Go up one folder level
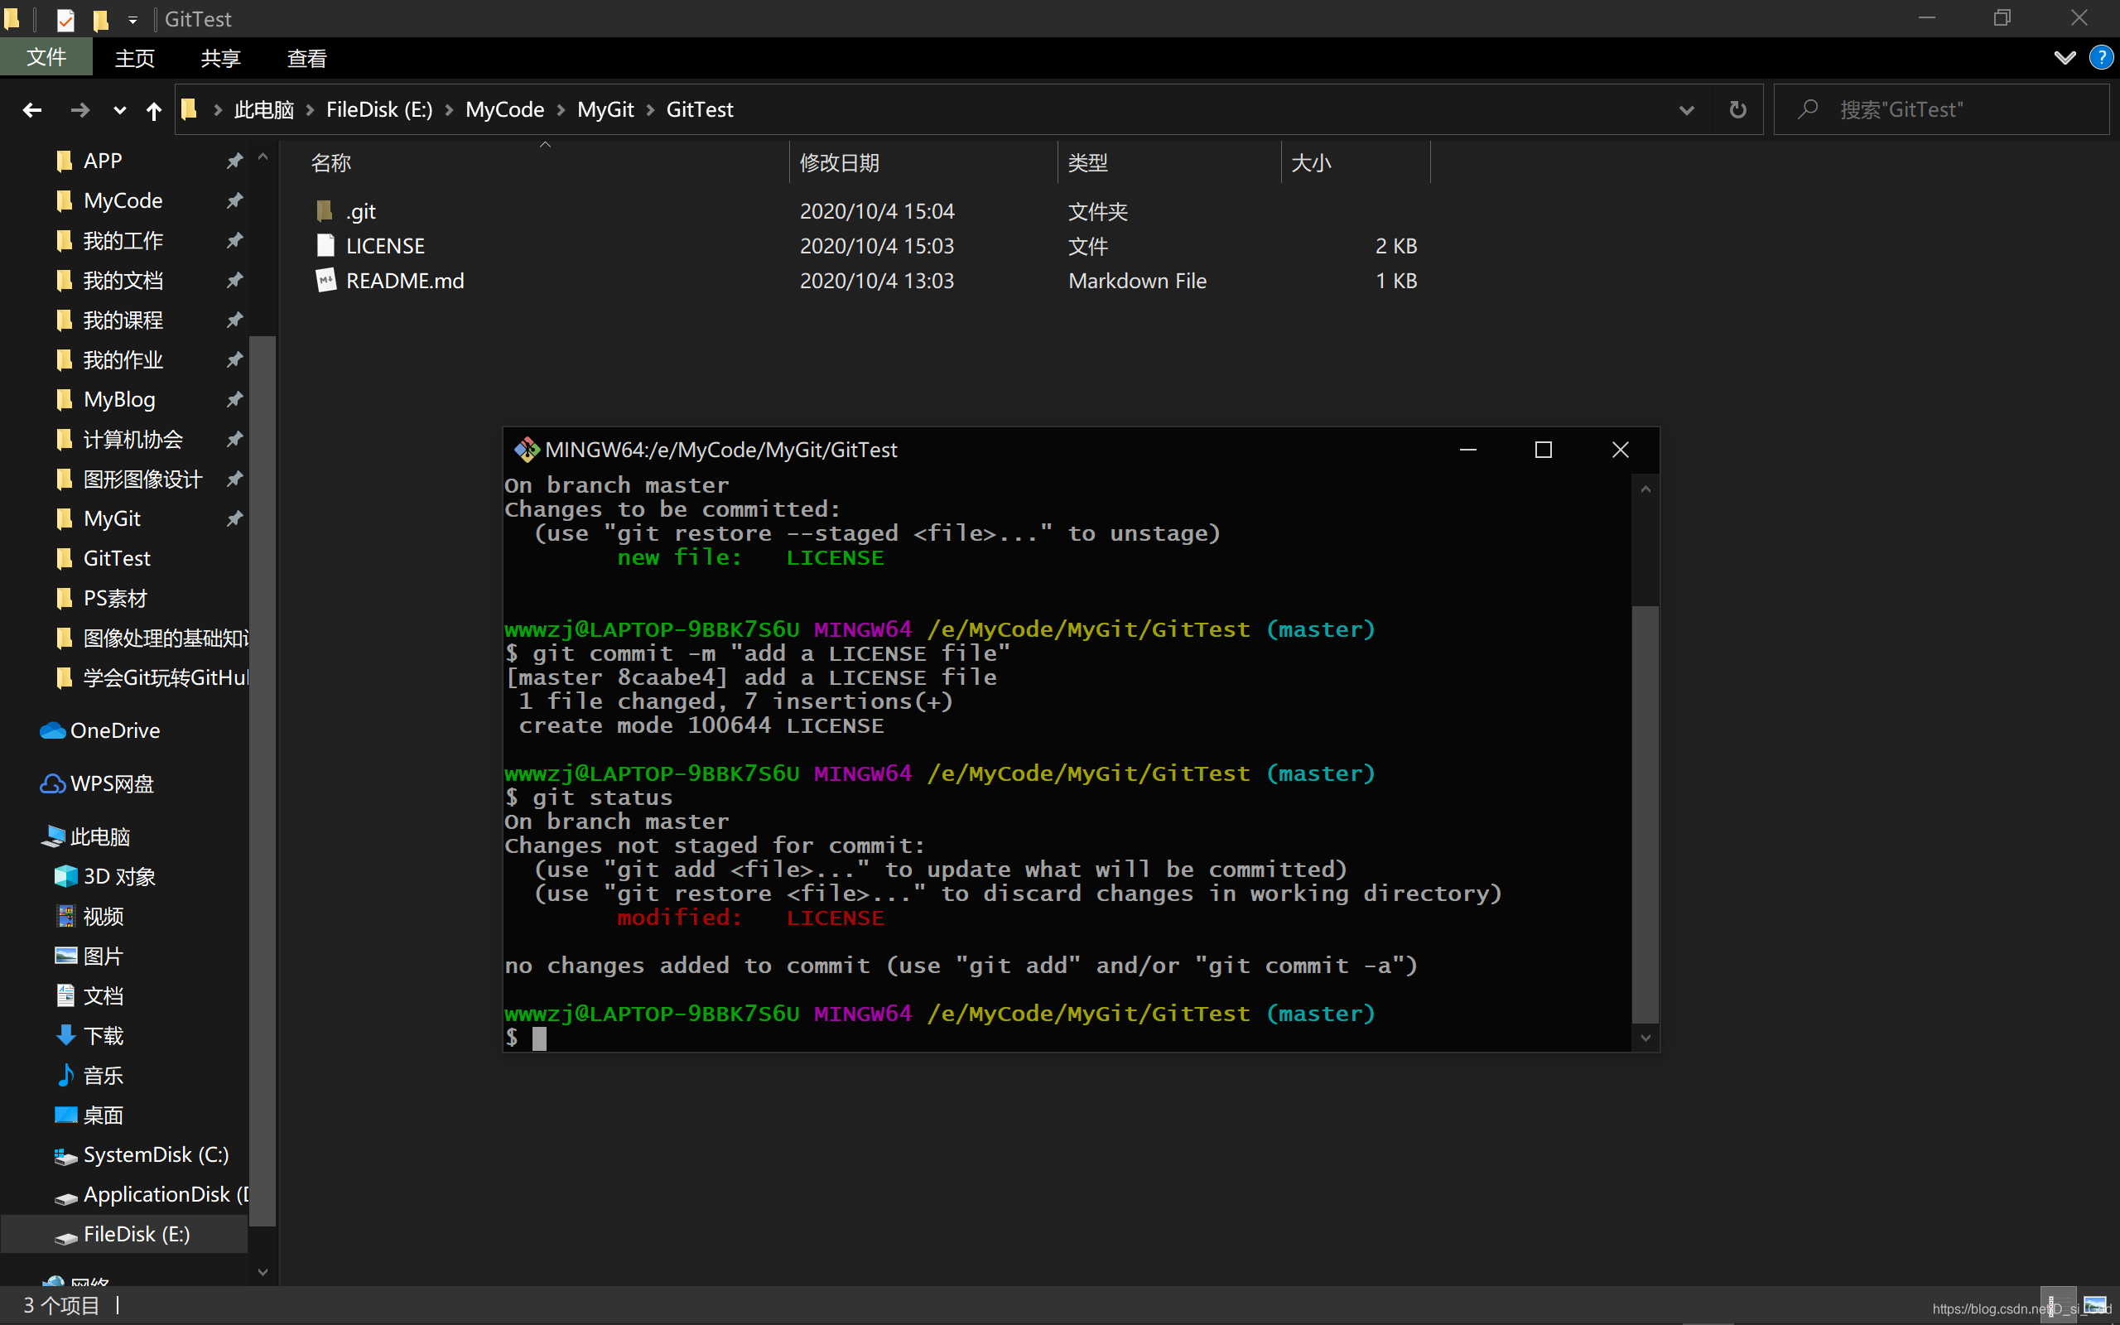The width and height of the screenshot is (2120, 1325). (154, 109)
